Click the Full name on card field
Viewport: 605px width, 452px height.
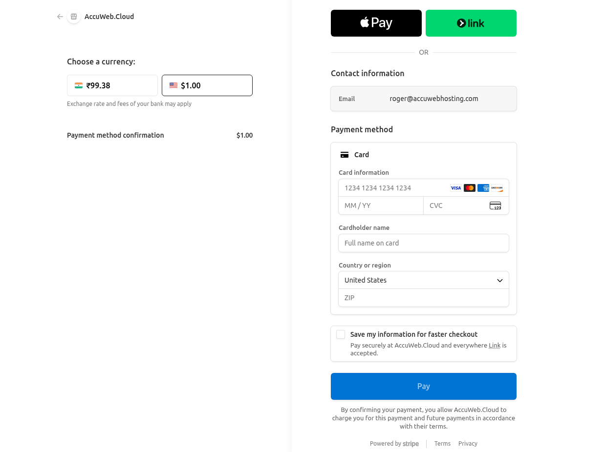point(424,243)
